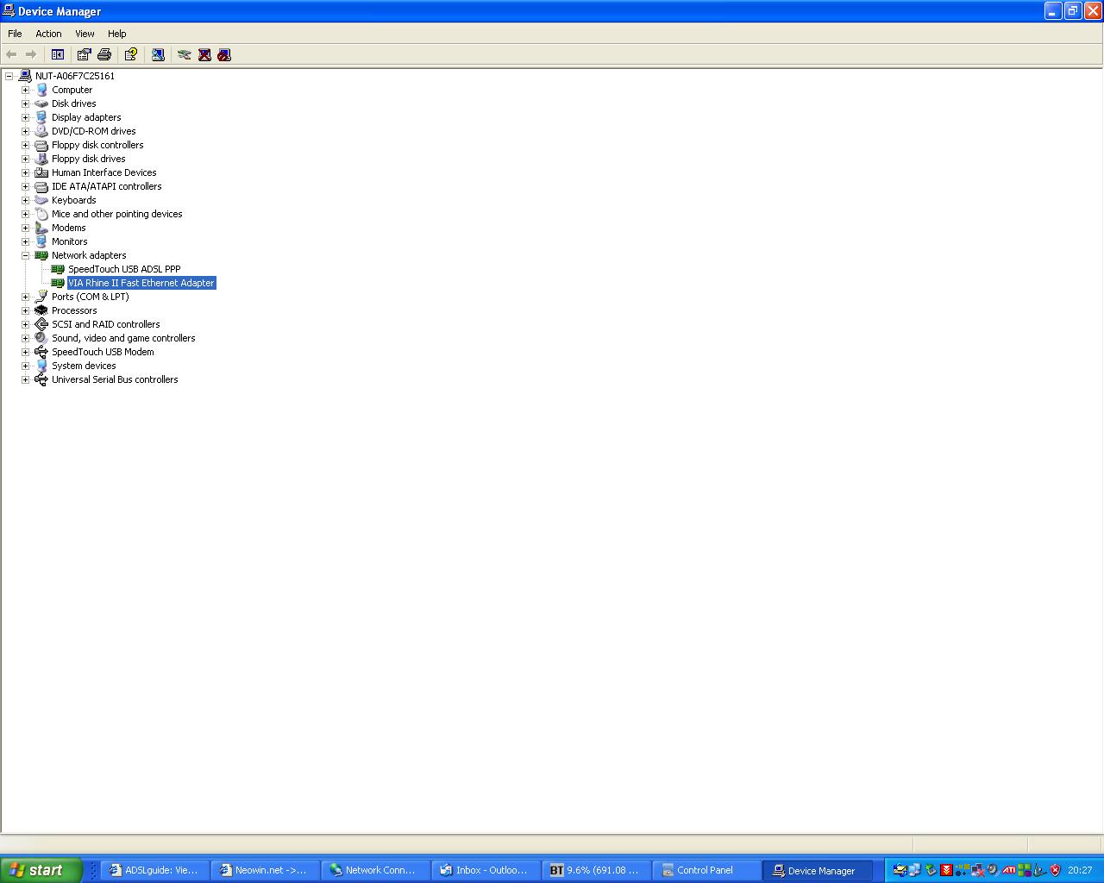Image resolution: width=1104 pixels, height=883 pixels.
Task: Expand the Display adapters category
Action: click(25, 117)
